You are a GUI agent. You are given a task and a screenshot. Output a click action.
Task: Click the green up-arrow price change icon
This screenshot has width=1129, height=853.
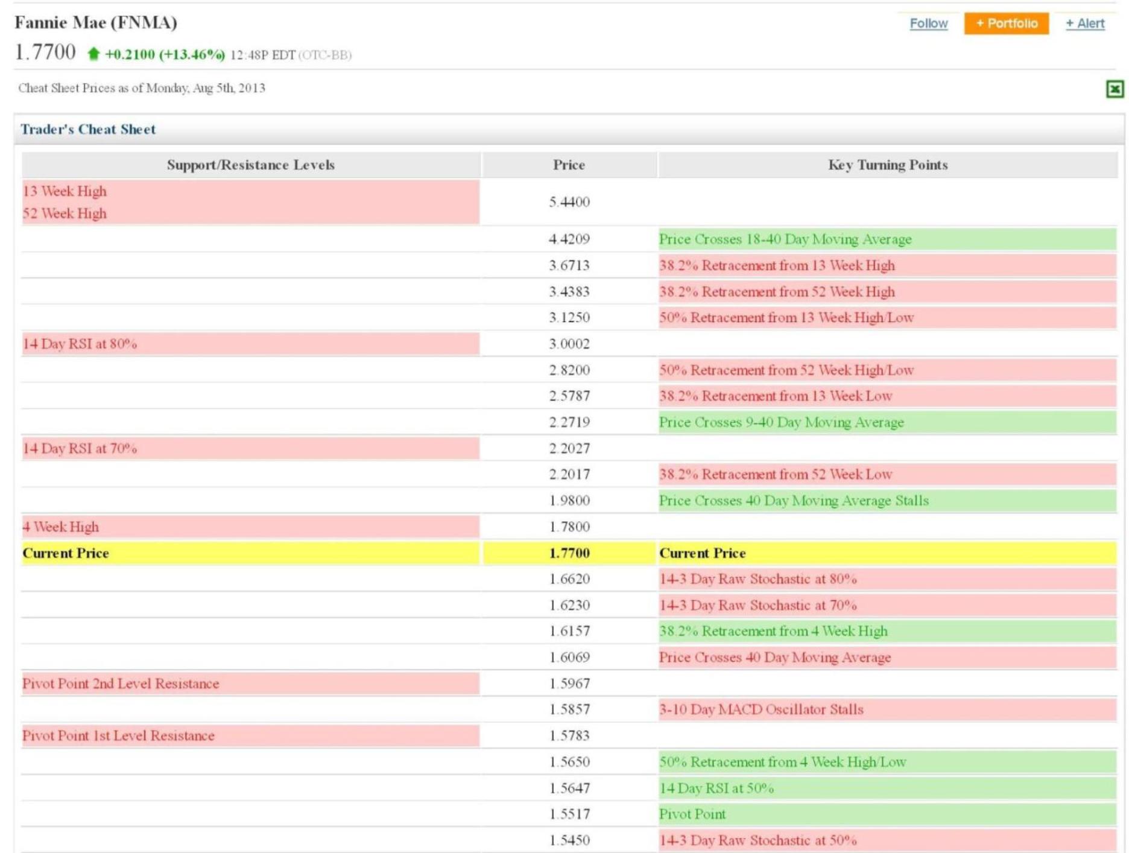(x=93, y=54)
